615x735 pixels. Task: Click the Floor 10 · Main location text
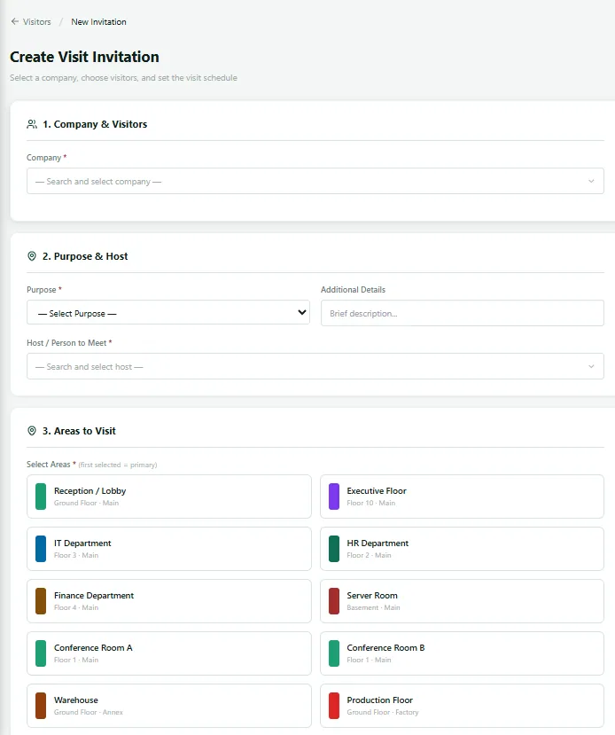[371, 503]
